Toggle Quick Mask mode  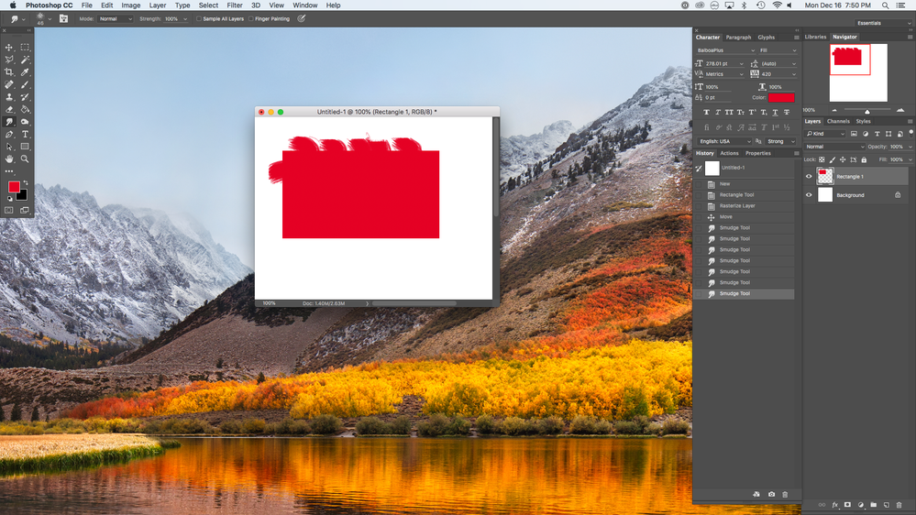9,210
